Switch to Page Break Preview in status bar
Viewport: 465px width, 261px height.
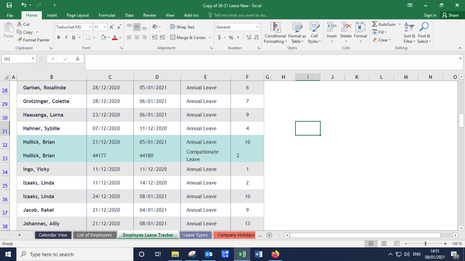[397, 244]
